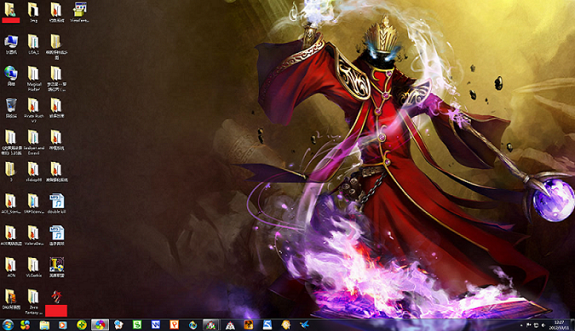The width and height of the screenshot is (575, 331).
Task: Open the AON folder
Action: click(10, 267)
